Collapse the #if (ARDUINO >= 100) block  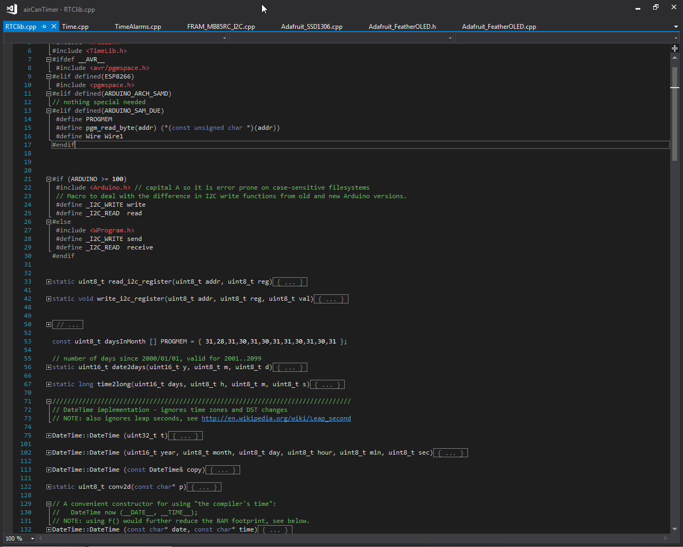tap(49, 179)
